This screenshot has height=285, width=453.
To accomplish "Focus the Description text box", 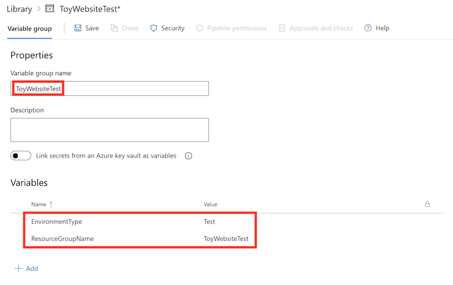I will click(109, 130).
